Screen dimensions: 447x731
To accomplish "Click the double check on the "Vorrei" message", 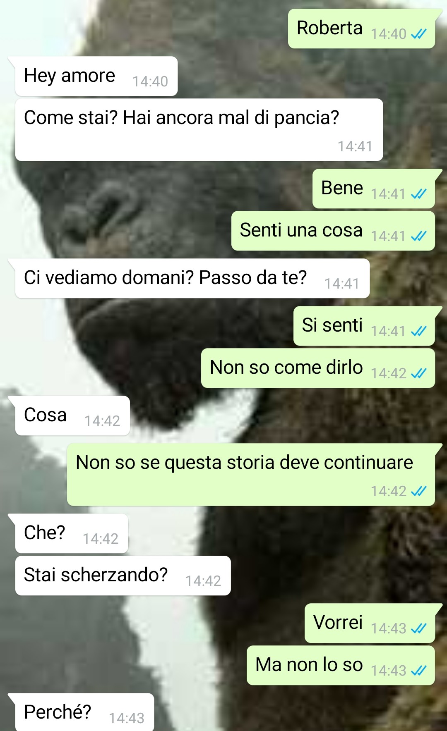I will [x=418, y=628].
